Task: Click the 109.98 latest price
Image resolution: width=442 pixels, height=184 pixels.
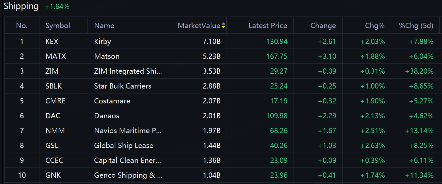Action: [x=277, y=116]
